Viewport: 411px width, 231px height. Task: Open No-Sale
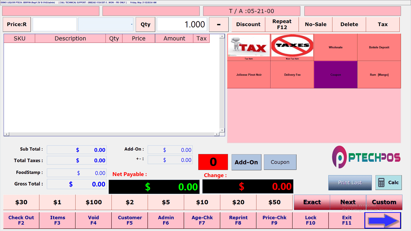(x=315, y=24)
